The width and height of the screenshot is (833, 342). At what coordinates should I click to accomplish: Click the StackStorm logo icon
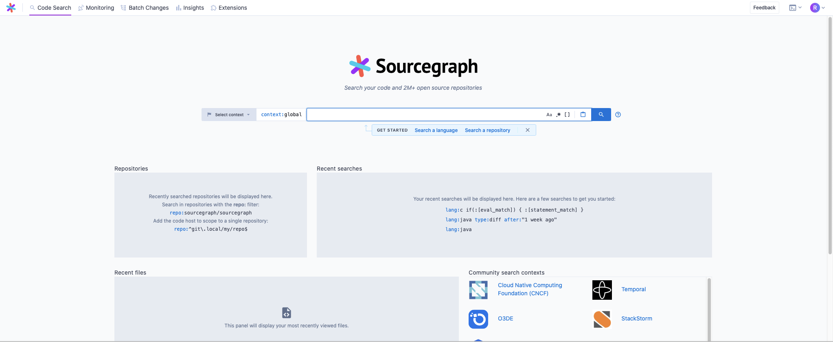click(602, 319)
